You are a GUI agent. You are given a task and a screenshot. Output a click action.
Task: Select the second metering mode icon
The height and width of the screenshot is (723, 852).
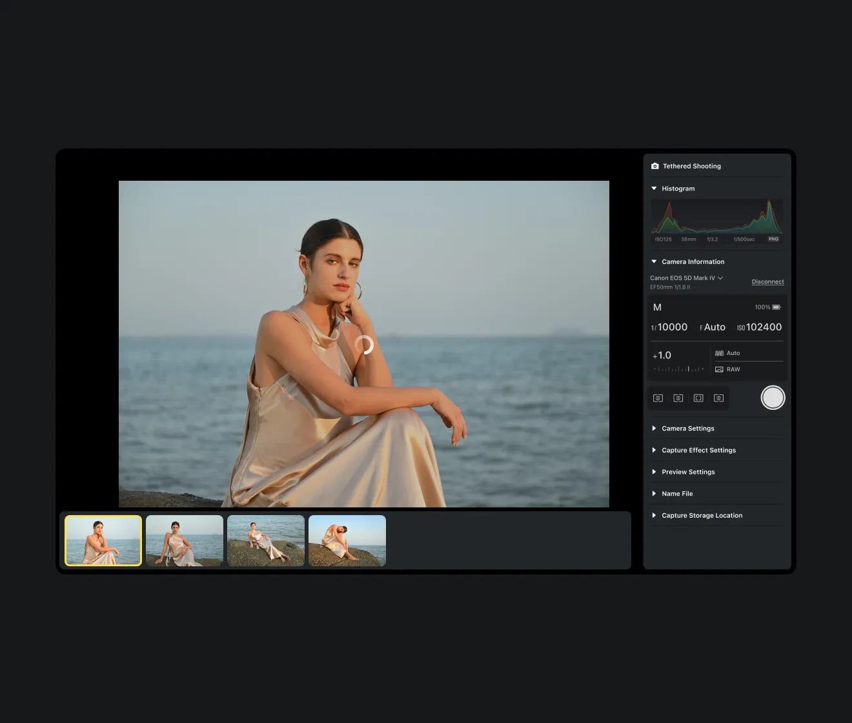pyautogui.click(x=678, y=398)
